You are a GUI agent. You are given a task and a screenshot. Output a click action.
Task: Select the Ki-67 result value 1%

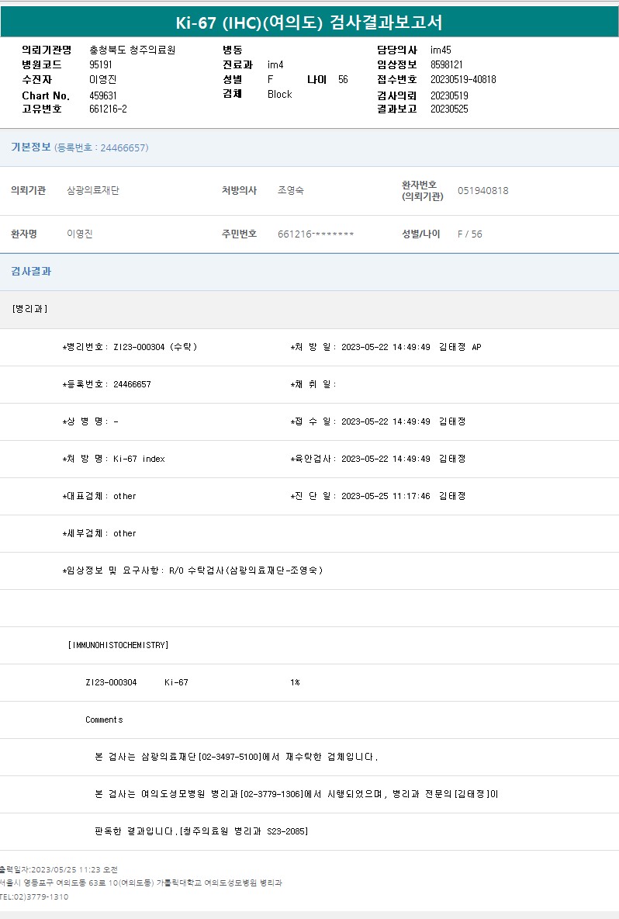pyautogui.click(x=295, y=682)
